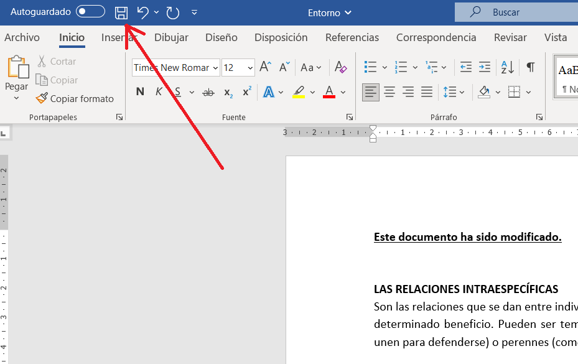This screenshot has width=578, height=364.
Task: Click the decrease indent icon
Action: tap(466, 67)
